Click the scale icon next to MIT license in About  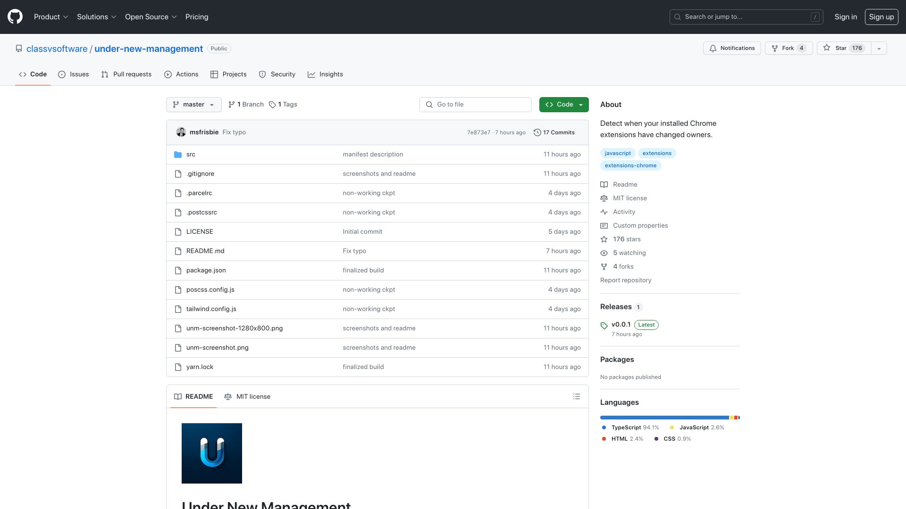pyautogui.click(x=604, y=198)
